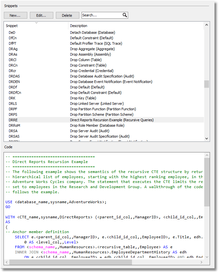
Task: Select the DfCn snippet row
Action: 106,38
